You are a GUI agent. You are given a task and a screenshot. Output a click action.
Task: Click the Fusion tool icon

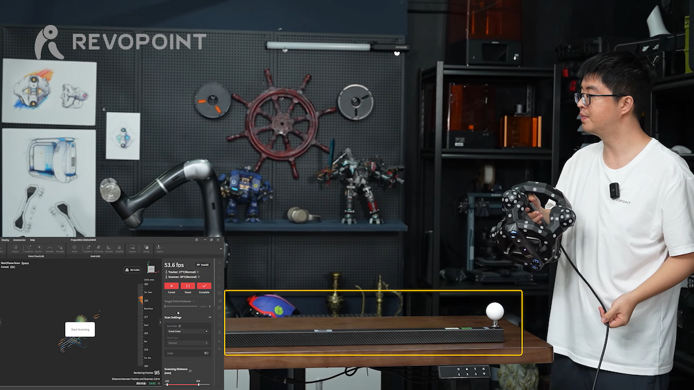coord(15,249)
